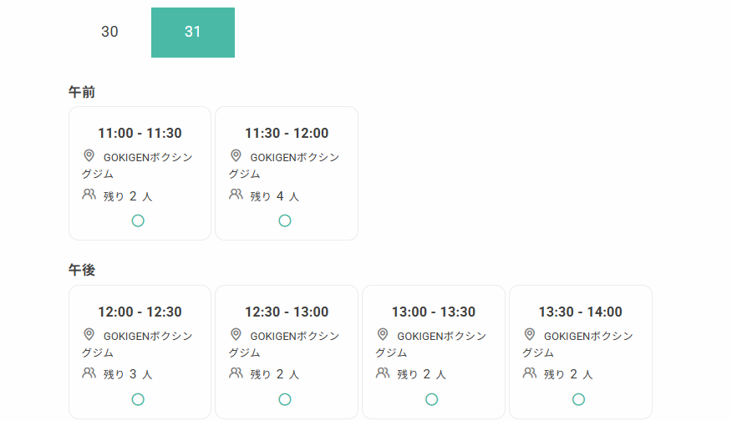This screenshot has width=732, height=421.
Task: Click people icon in 11:30 - 12:00 card
Action: pyautogui.click(x=236, y=194)
